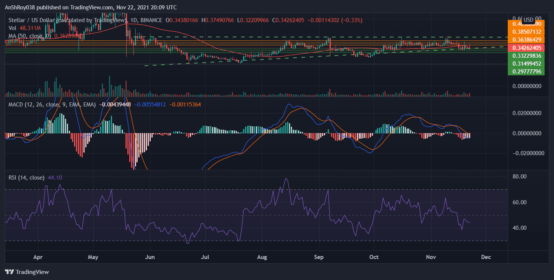Select the orange 0.36386429 price level tag
This screenshot has width=554, height=280.
click(528, 40)
